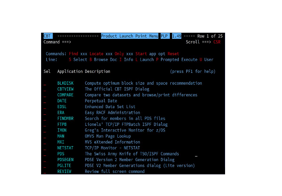Click the Product Launch Point Menu title
282x196 pixels.
pyautogui.click(x=130, y=36)
